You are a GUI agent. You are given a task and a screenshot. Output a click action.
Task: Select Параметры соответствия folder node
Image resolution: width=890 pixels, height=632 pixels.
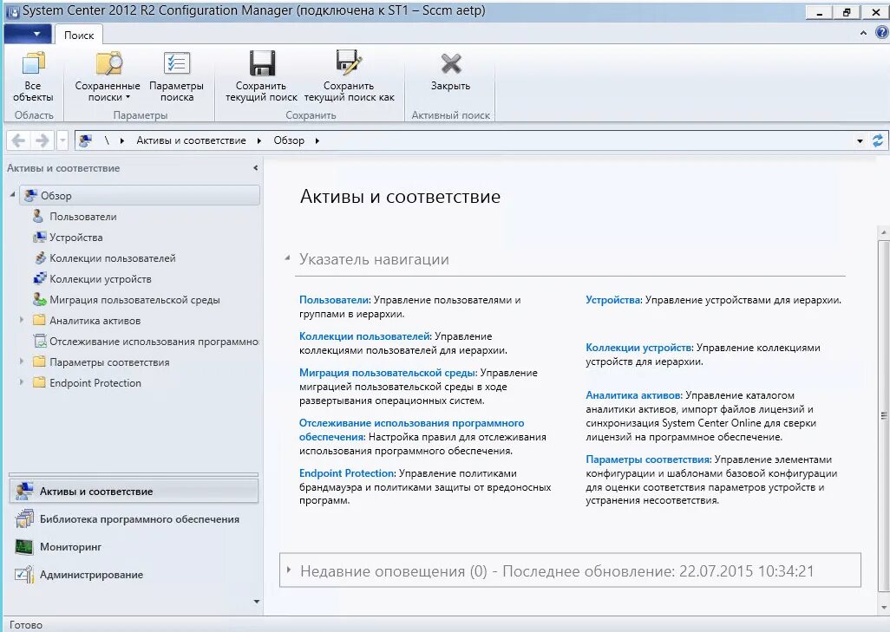click(109, 362)
